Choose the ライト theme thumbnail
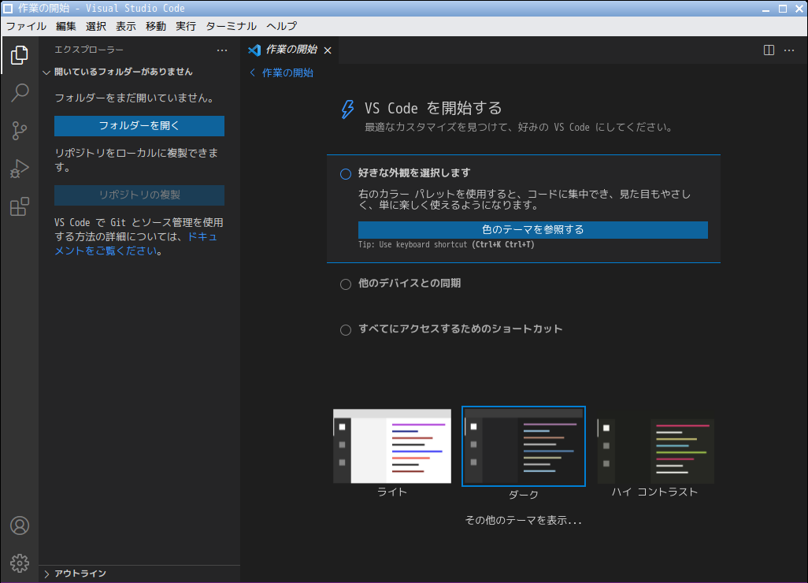 (392, 447)
